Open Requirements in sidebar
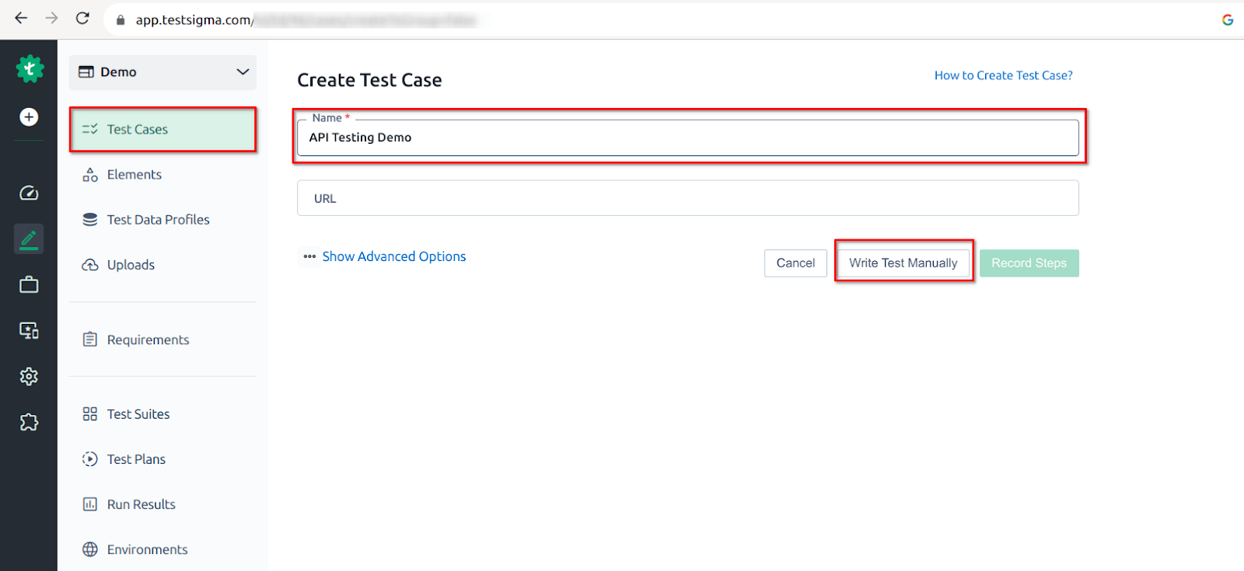 (x=162, y=339)
